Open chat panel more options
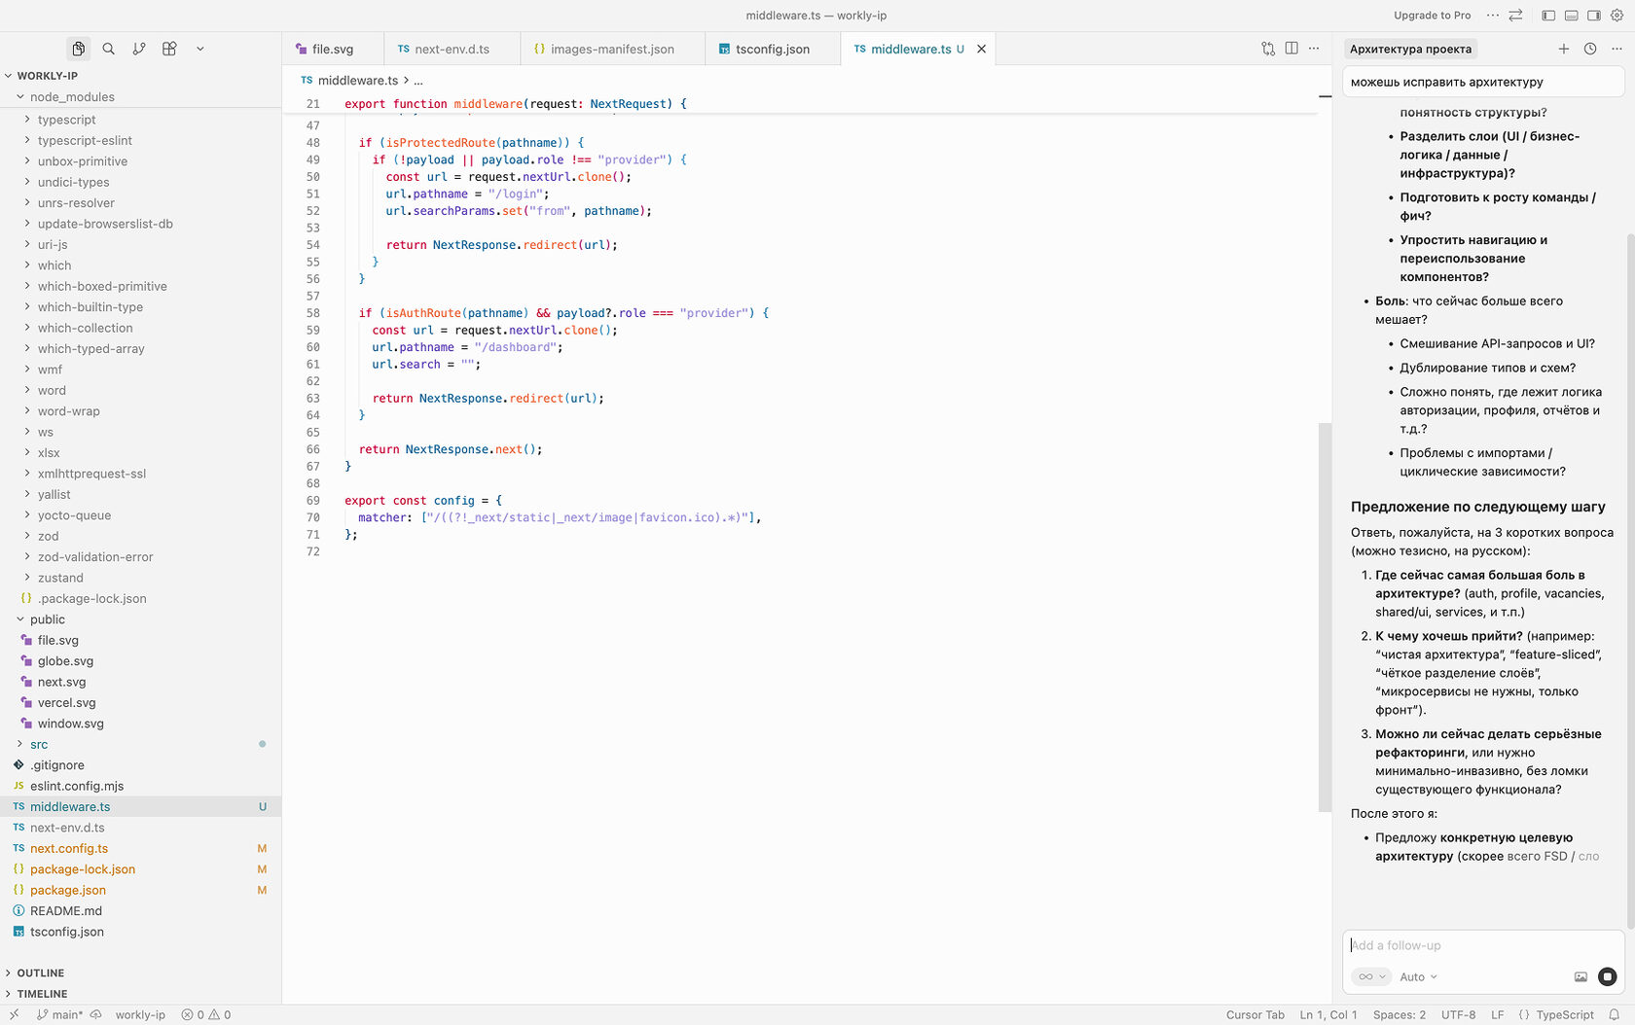The image size is (1635, 1025). [x=1617, y=49]
